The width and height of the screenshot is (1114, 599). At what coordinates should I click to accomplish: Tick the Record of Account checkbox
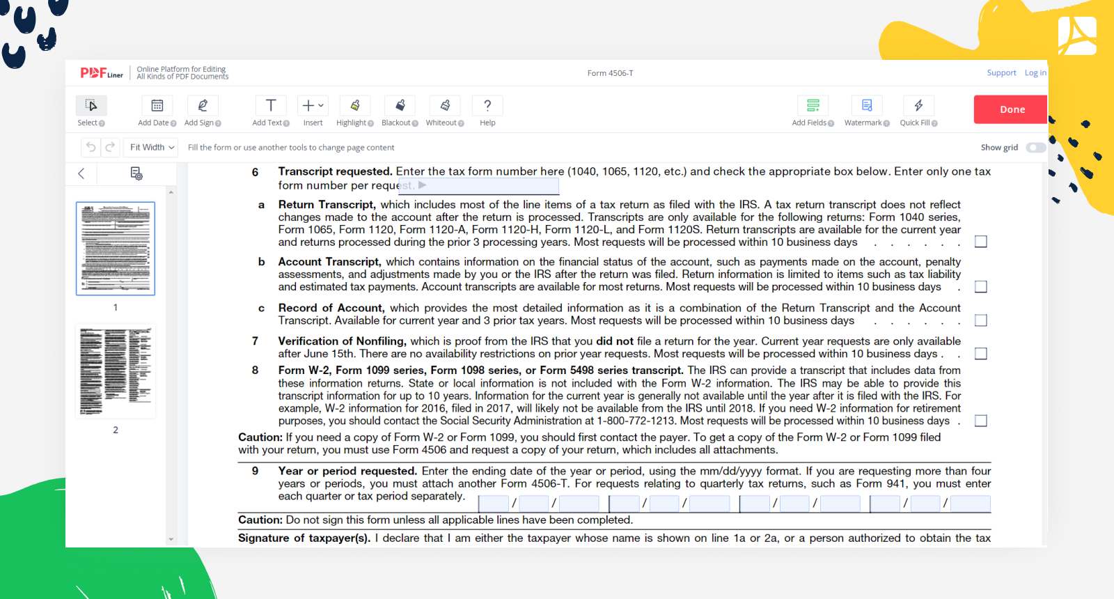click(981, 320)
